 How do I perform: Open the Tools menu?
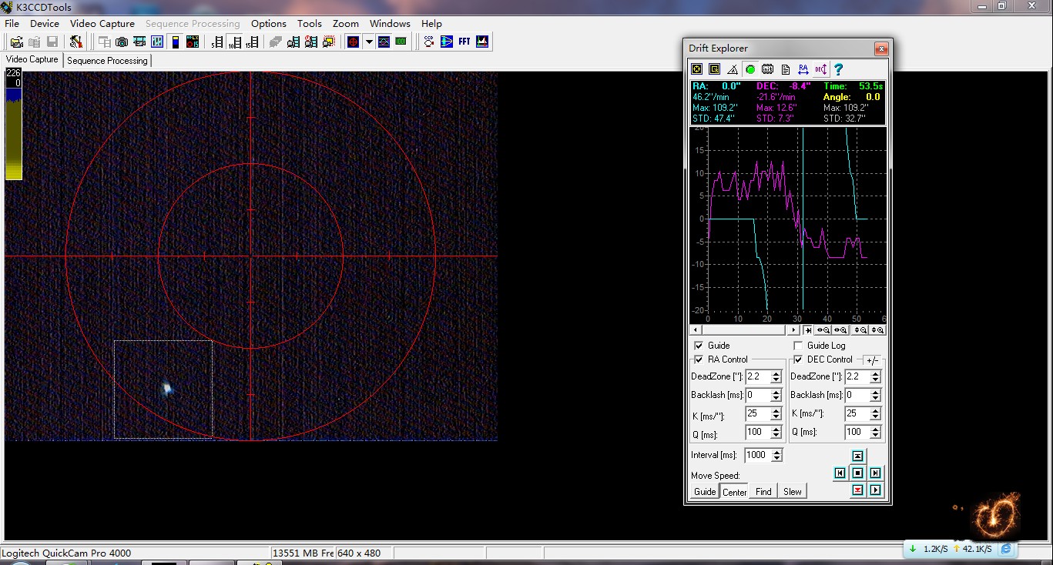[310, 24]
